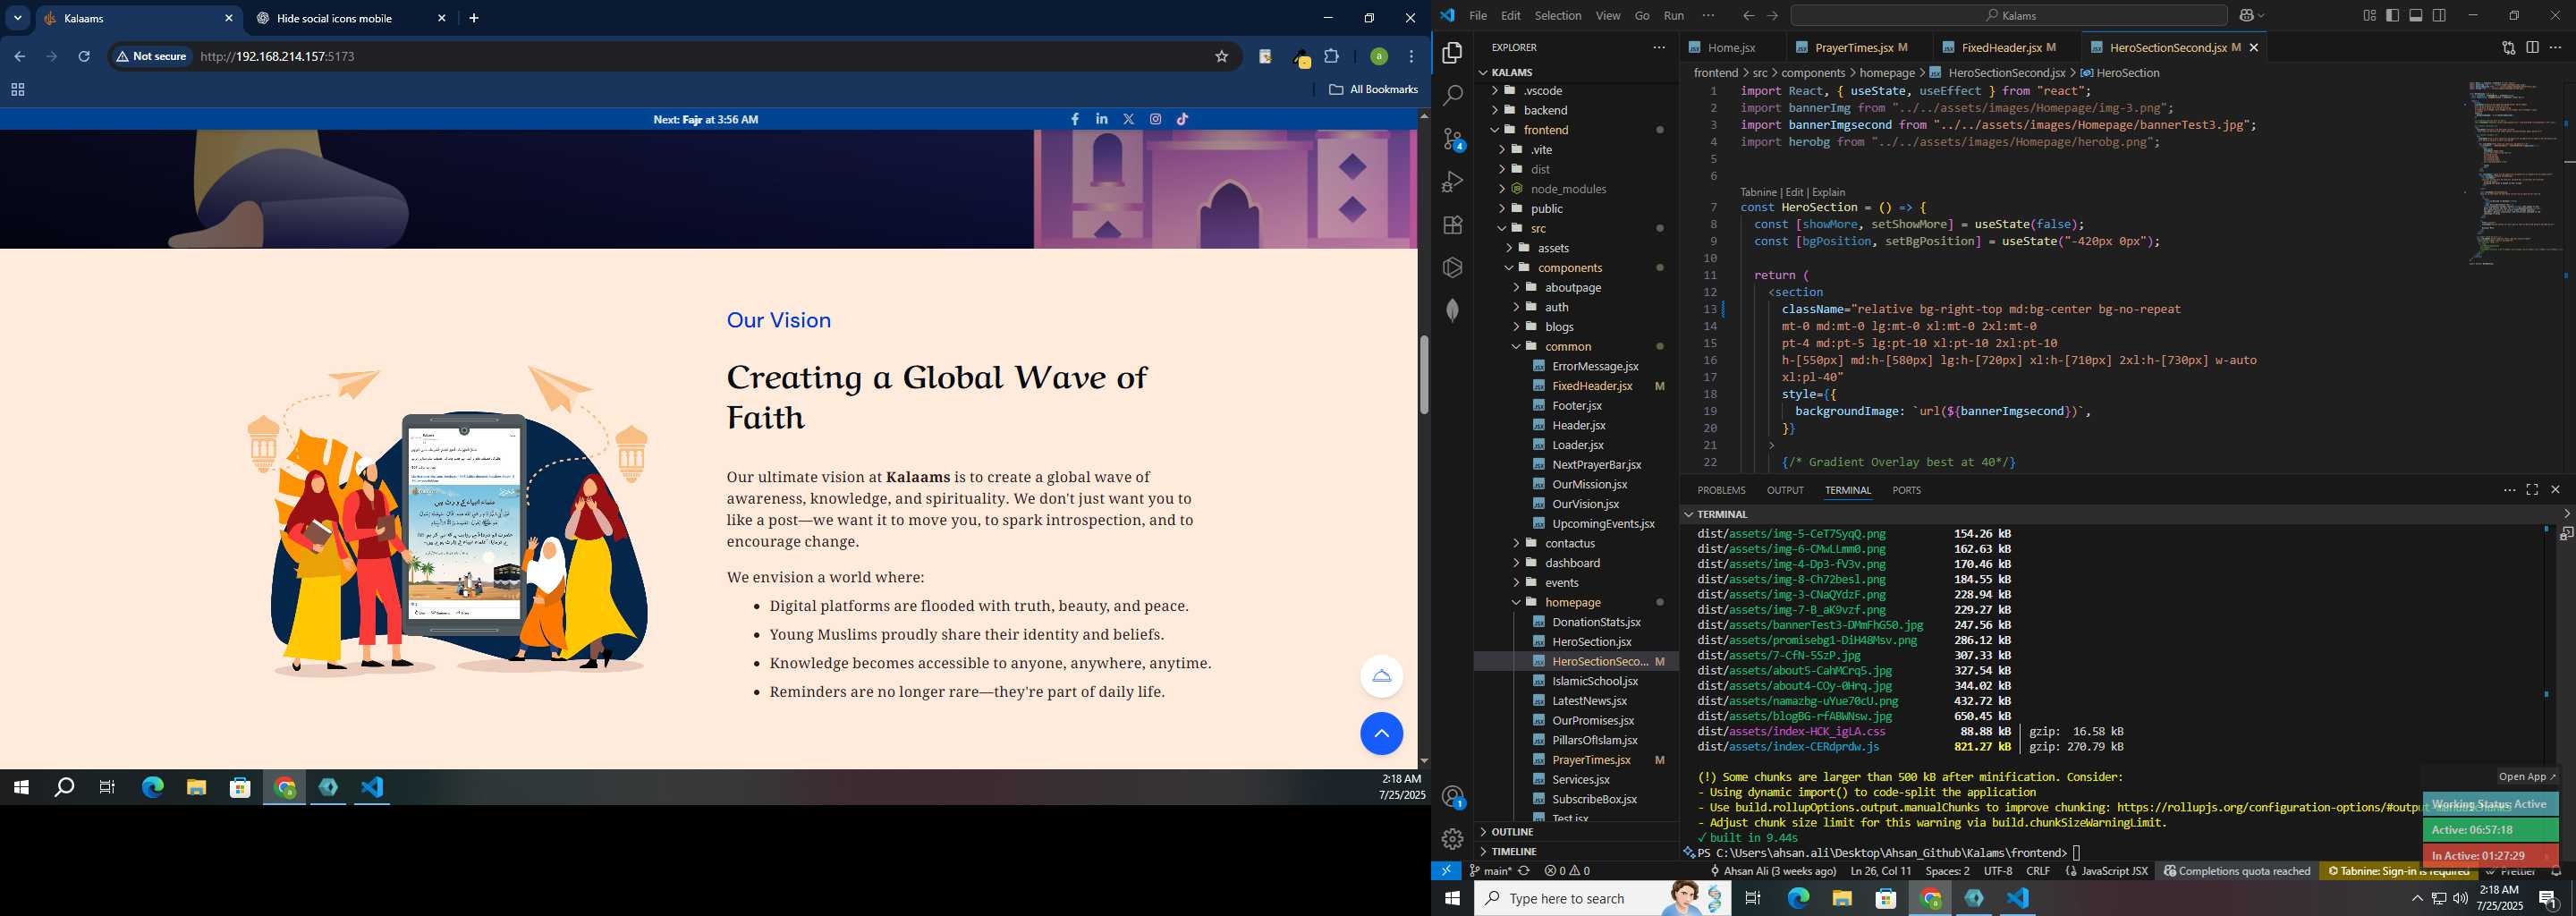The width and height of the screenshot is (2576, 916).
Task: Open the Accounts icon in VS Code
Action: pyautogui.click(x=1453, y=797)
